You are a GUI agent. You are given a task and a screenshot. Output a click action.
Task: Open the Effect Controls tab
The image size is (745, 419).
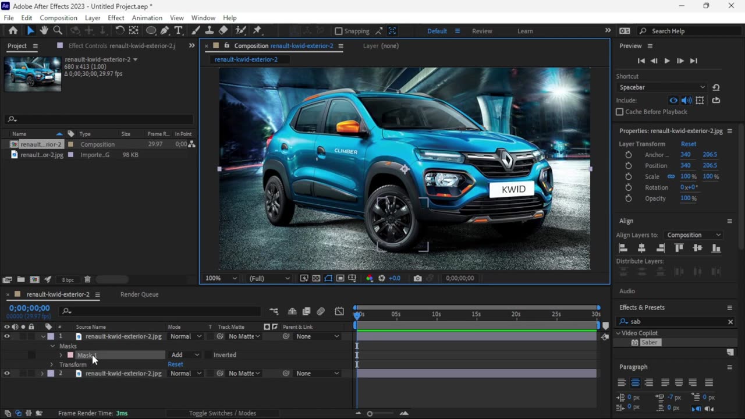pos(121,46)
